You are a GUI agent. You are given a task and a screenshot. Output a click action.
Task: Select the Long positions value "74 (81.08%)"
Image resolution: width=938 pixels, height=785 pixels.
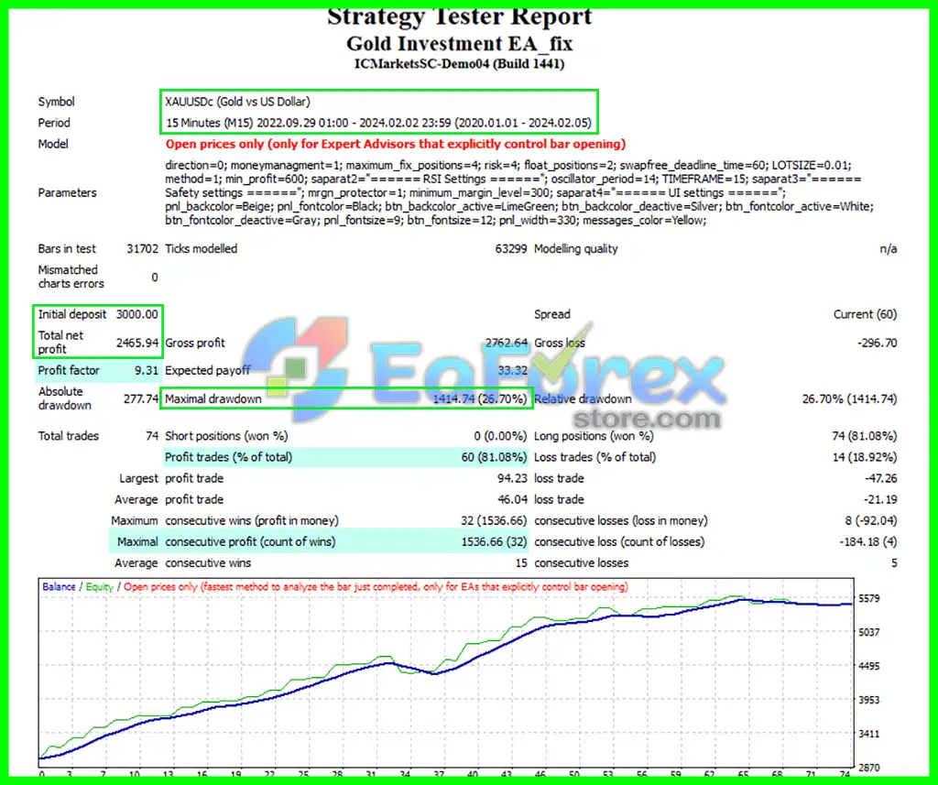click(865, 436)
